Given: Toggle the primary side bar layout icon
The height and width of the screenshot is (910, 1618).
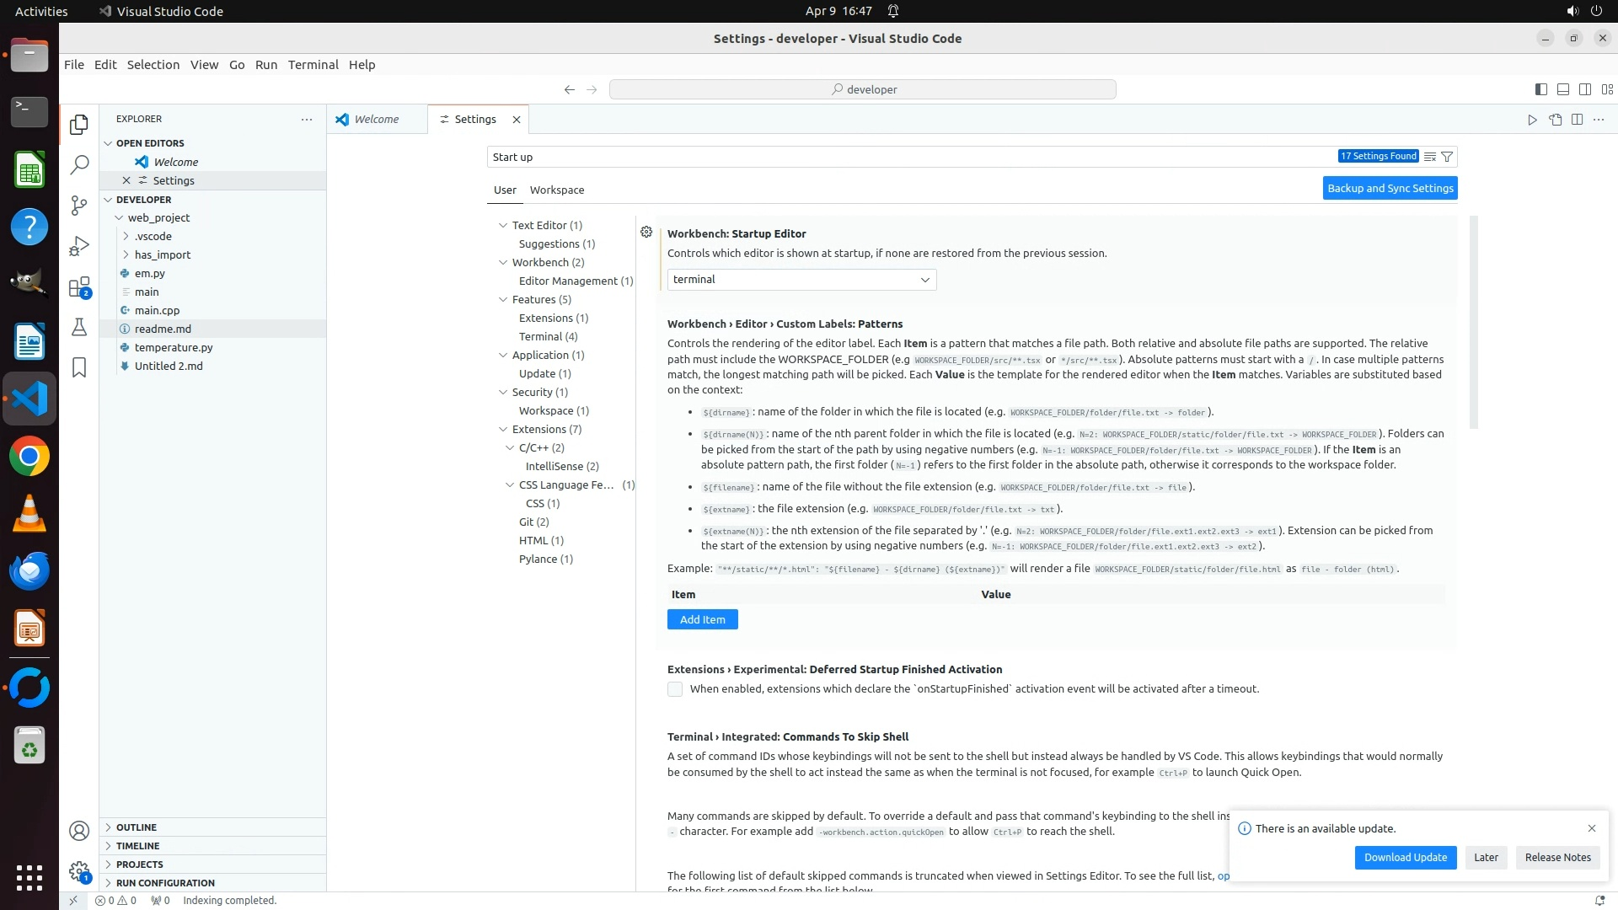Looking at the screenshot, I should pos(1540,89).
